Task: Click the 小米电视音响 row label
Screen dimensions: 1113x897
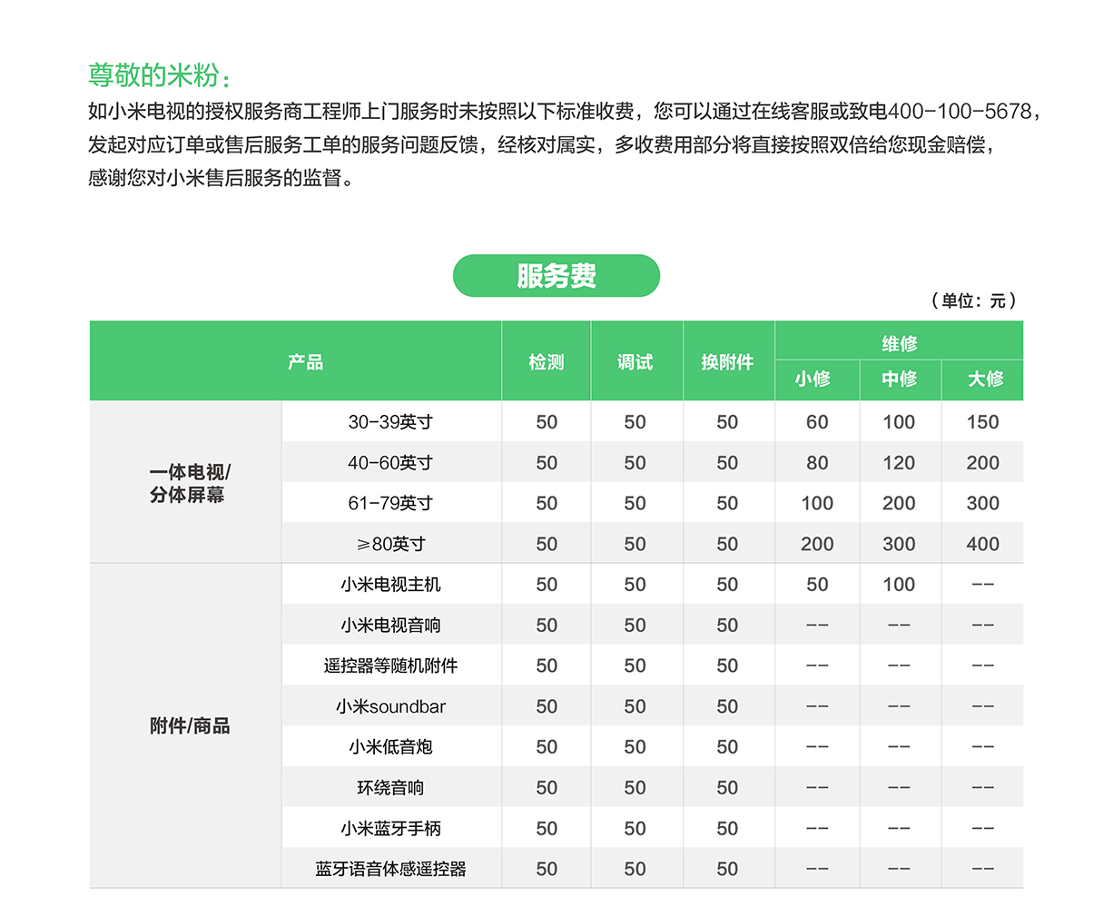Action: point(390,626)
